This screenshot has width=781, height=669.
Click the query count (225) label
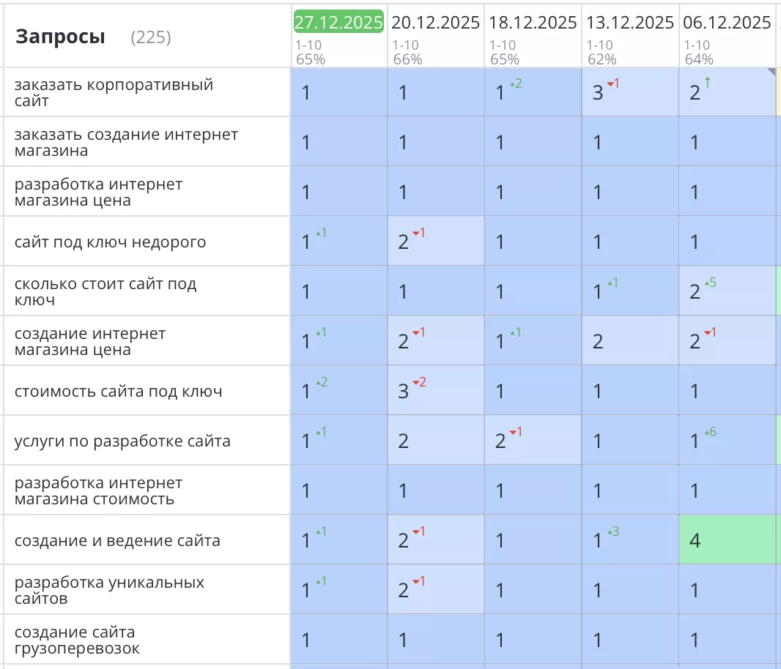(151, 37)
